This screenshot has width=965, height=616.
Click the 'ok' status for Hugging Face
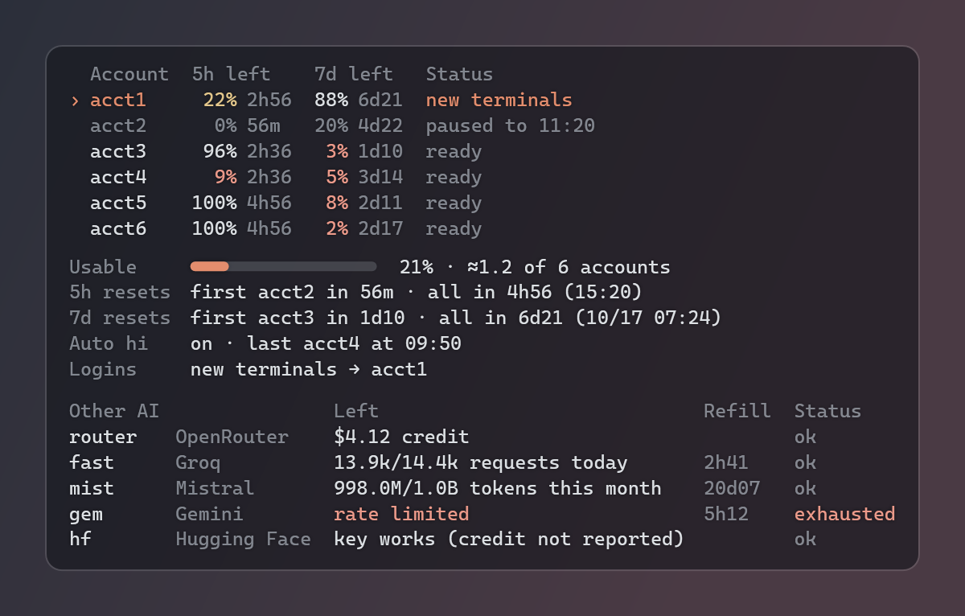[806, 540]
